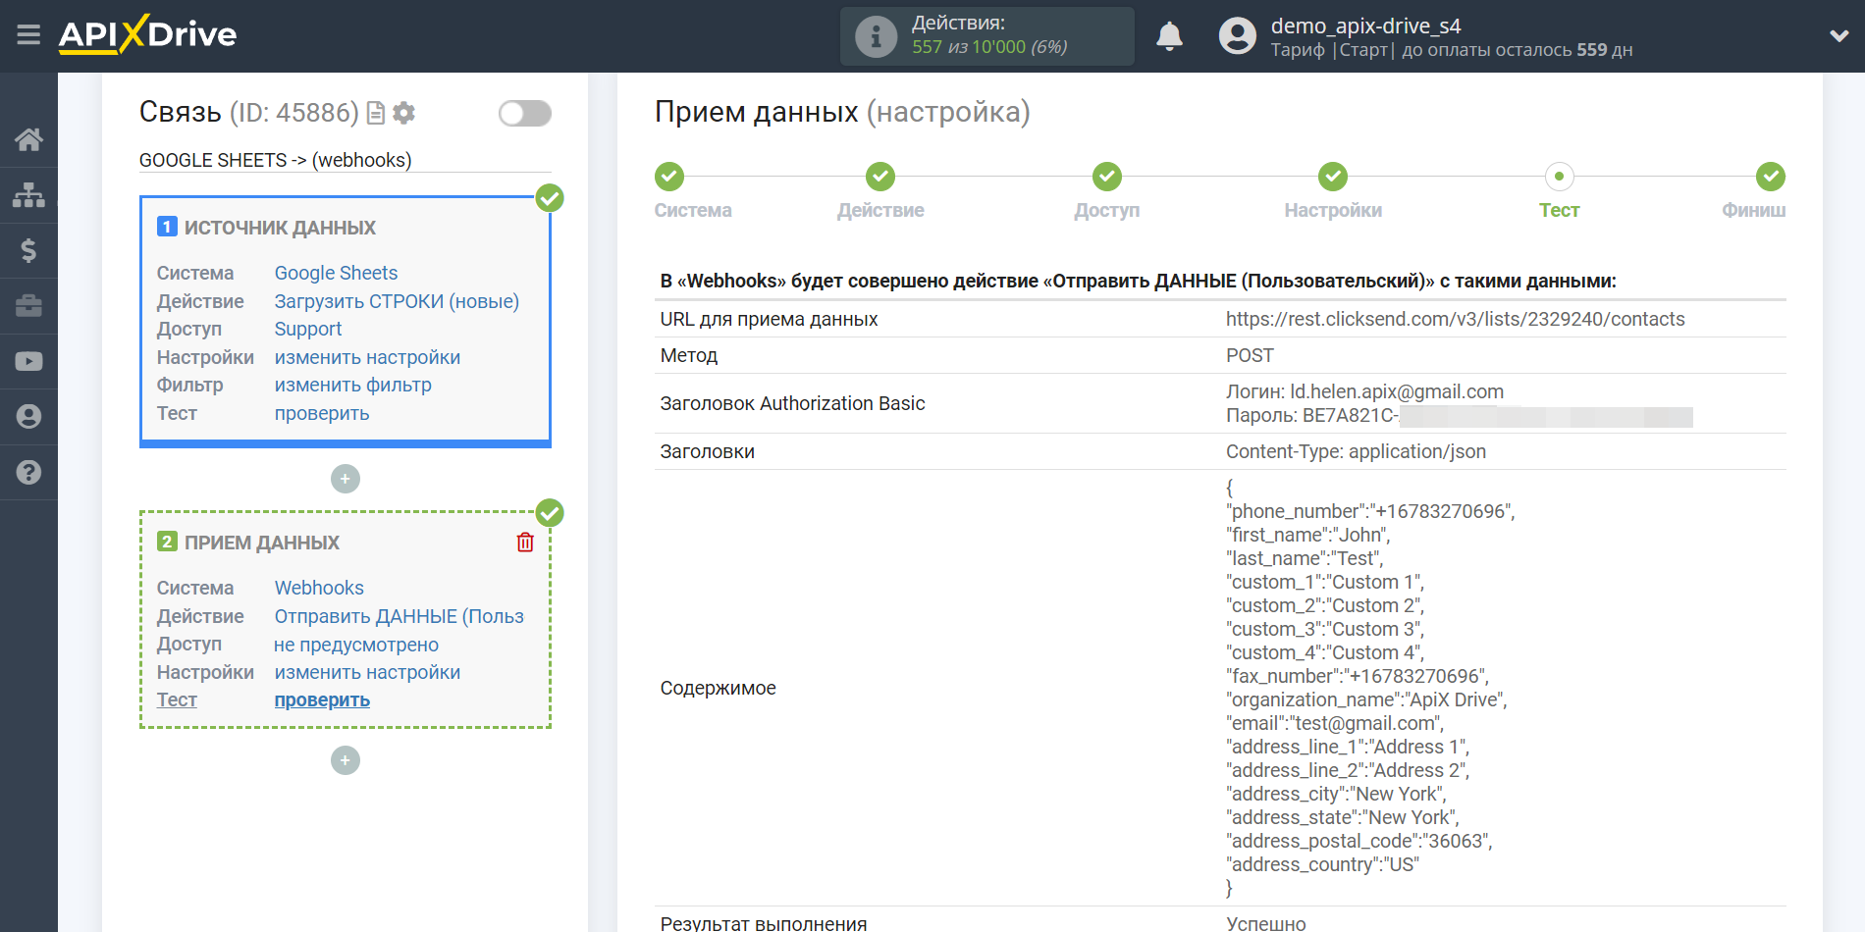Click the POST method value
Image resolution: width=1865 pixels, height=932 pixels.
(1250, 355)
